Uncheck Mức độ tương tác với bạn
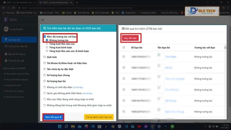Viewport: 231px width, 130px height. pos(45,36)
